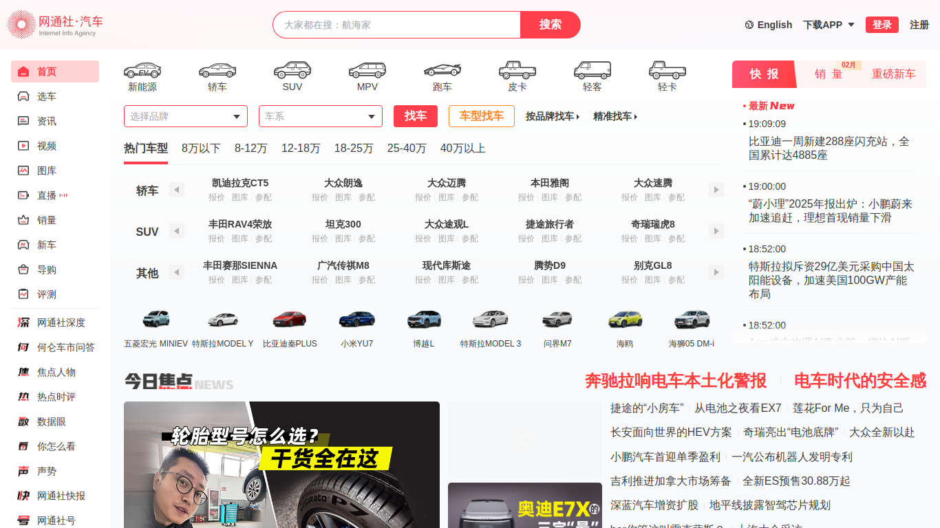Open the 特斯拉拟斥资29亿美元 news item
Viewport: 940px width, 528px height.
pos(832,280)
